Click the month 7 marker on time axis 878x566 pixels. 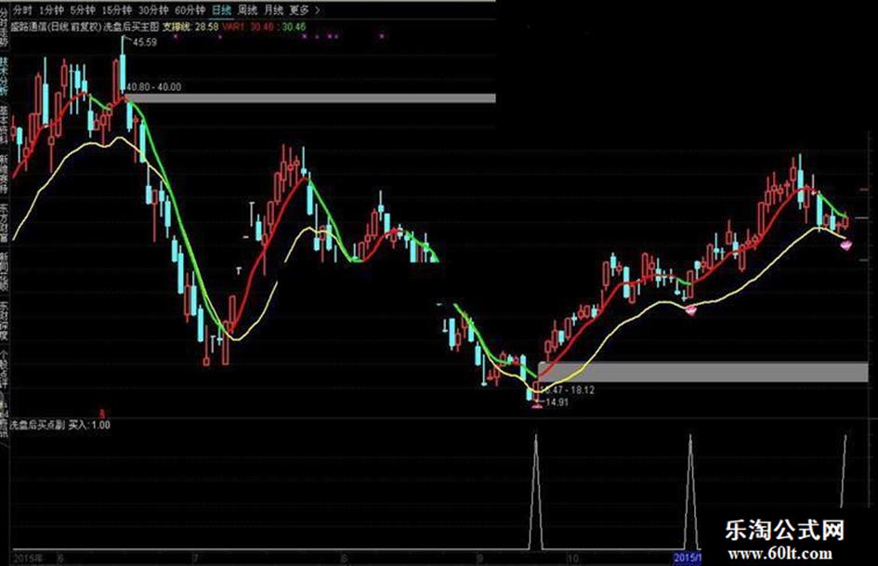tap(195, 559)
